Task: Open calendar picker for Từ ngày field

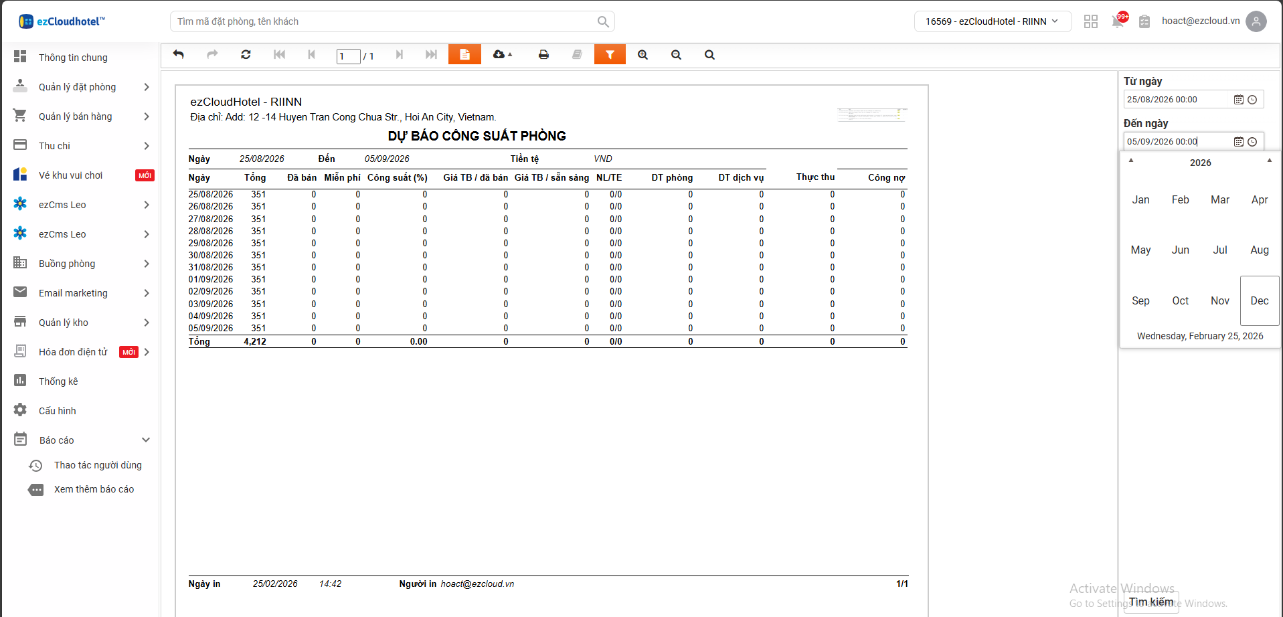Action: coord(1238,100)
